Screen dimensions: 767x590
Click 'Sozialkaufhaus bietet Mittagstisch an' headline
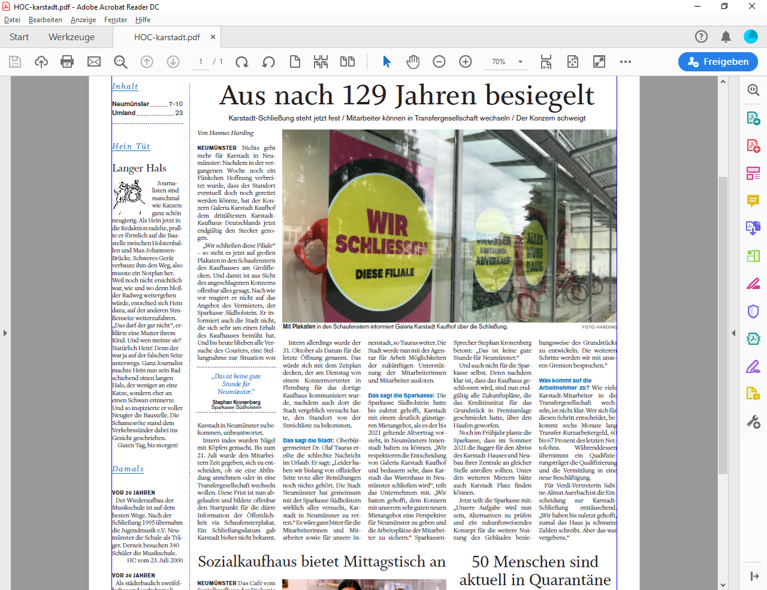[322, 562]
